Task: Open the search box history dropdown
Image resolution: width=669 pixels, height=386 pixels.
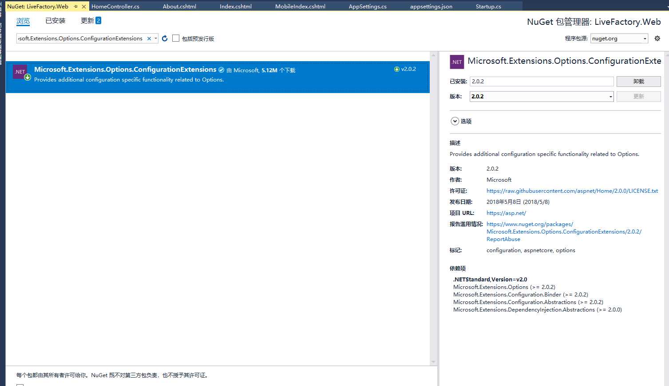Action: 156,39
